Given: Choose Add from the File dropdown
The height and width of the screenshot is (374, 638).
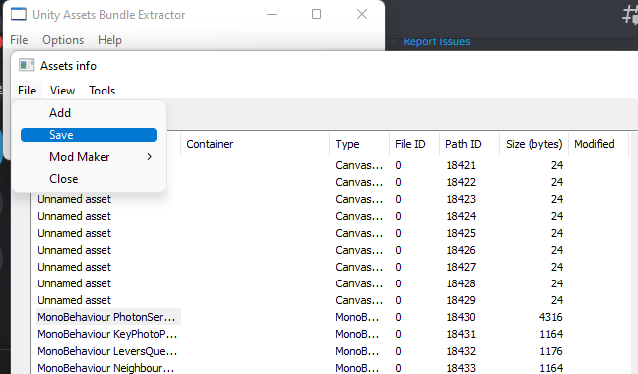Looking at the screenshot, I should (x=89, y=113).
